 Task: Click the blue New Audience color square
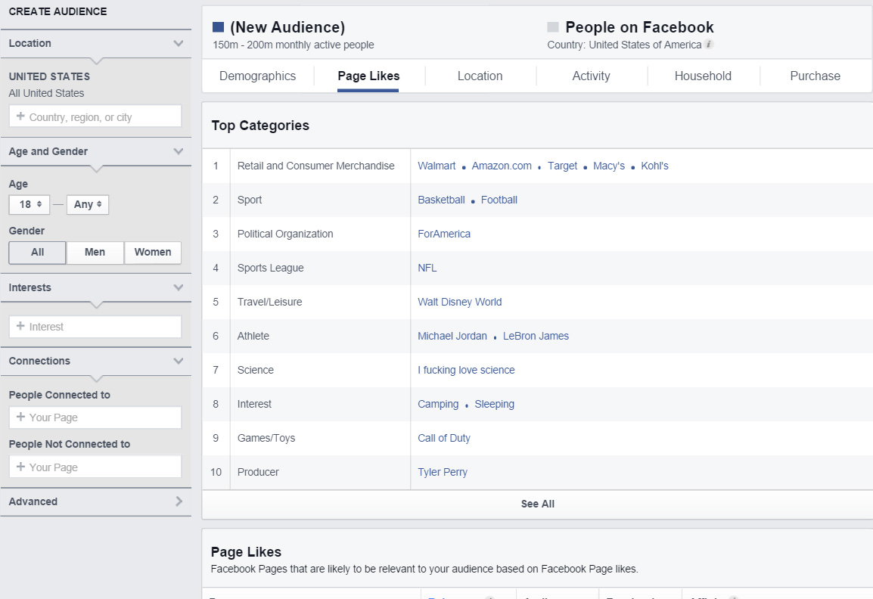click(218, 27)
